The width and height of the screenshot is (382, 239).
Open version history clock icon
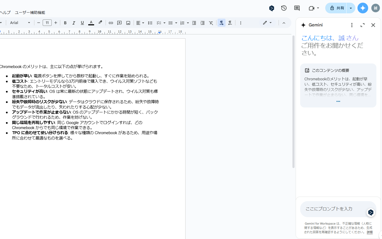284,8
